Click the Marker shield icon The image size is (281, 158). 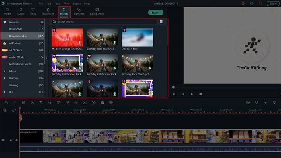[x=257, y=103]
